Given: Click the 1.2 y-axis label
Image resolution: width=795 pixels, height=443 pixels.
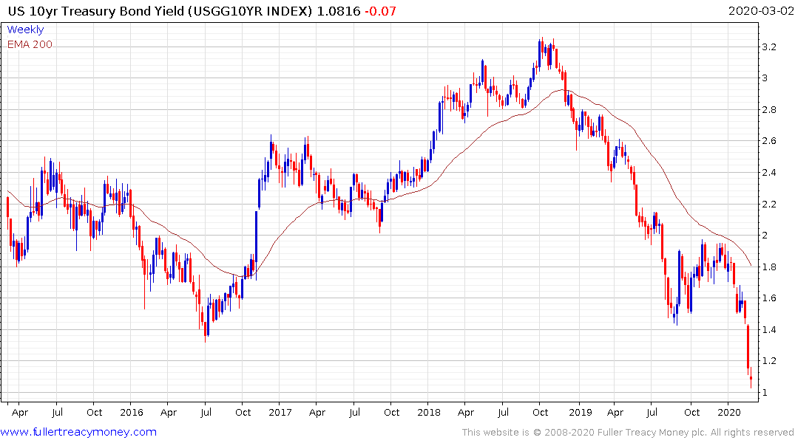Looking at the screenshot, I should pyautogui.click(x=769, y=361).
